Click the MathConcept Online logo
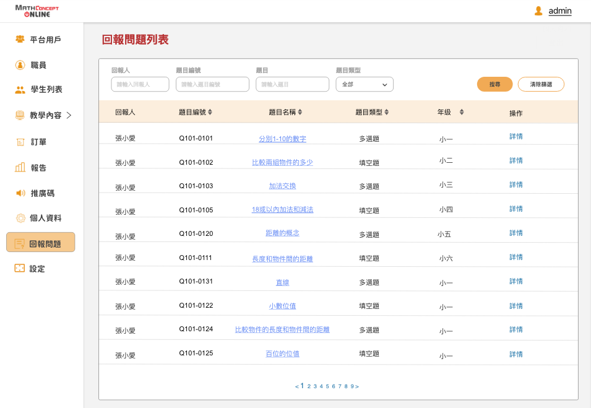 (x=37, y=11)
